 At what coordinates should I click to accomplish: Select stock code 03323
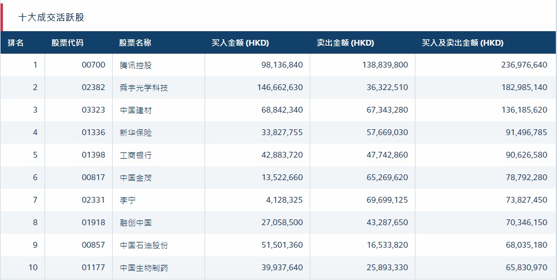point(94,110)
